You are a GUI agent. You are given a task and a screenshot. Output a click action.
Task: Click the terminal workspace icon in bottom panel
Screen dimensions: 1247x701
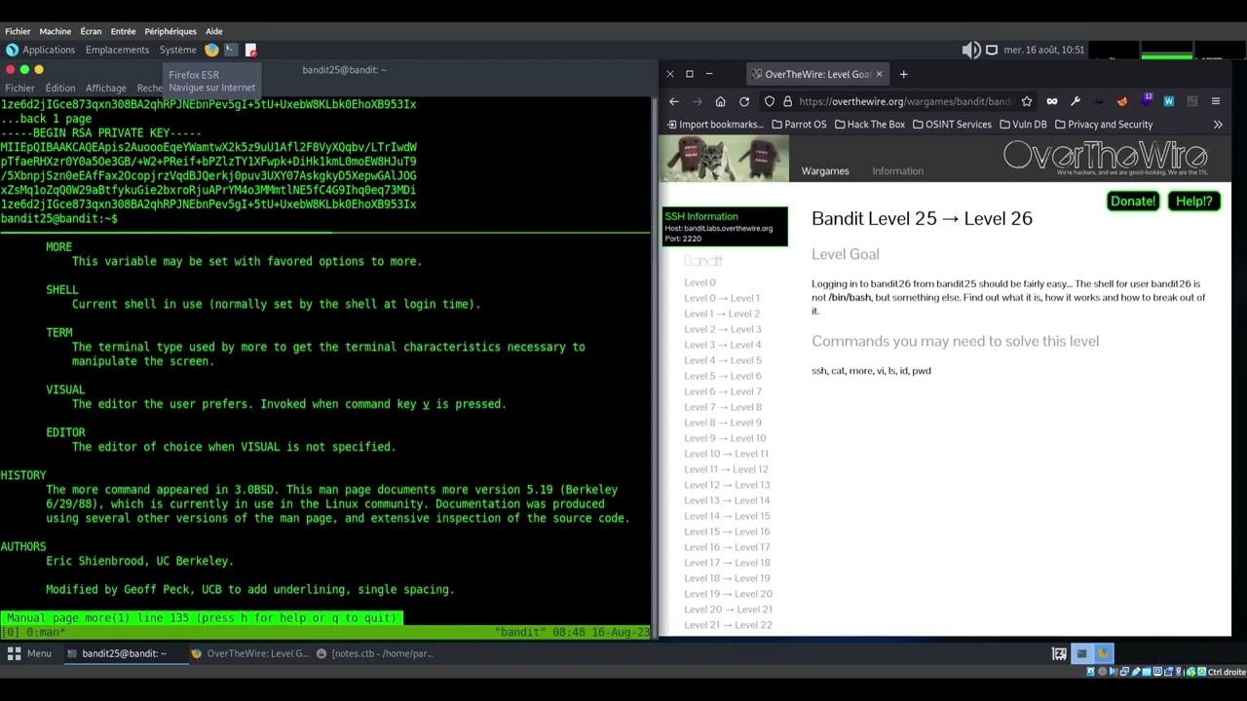1081,653
